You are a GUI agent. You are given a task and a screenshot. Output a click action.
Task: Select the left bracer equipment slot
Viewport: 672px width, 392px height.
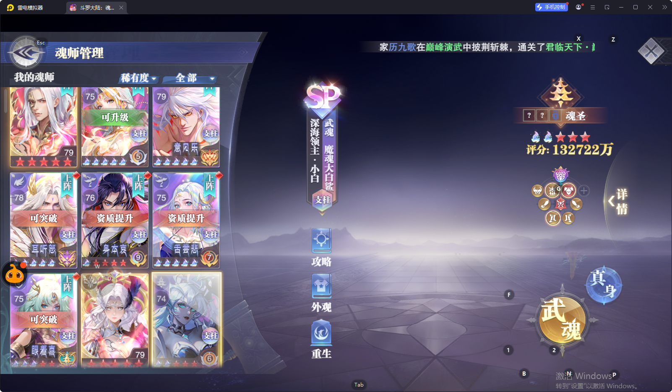tap(544, 204)
